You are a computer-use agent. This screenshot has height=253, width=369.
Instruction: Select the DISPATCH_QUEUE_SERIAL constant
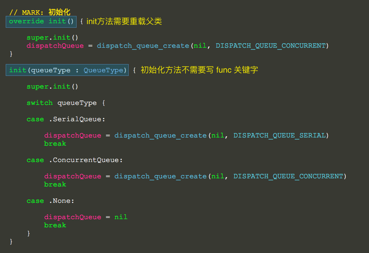click(279, 135)
